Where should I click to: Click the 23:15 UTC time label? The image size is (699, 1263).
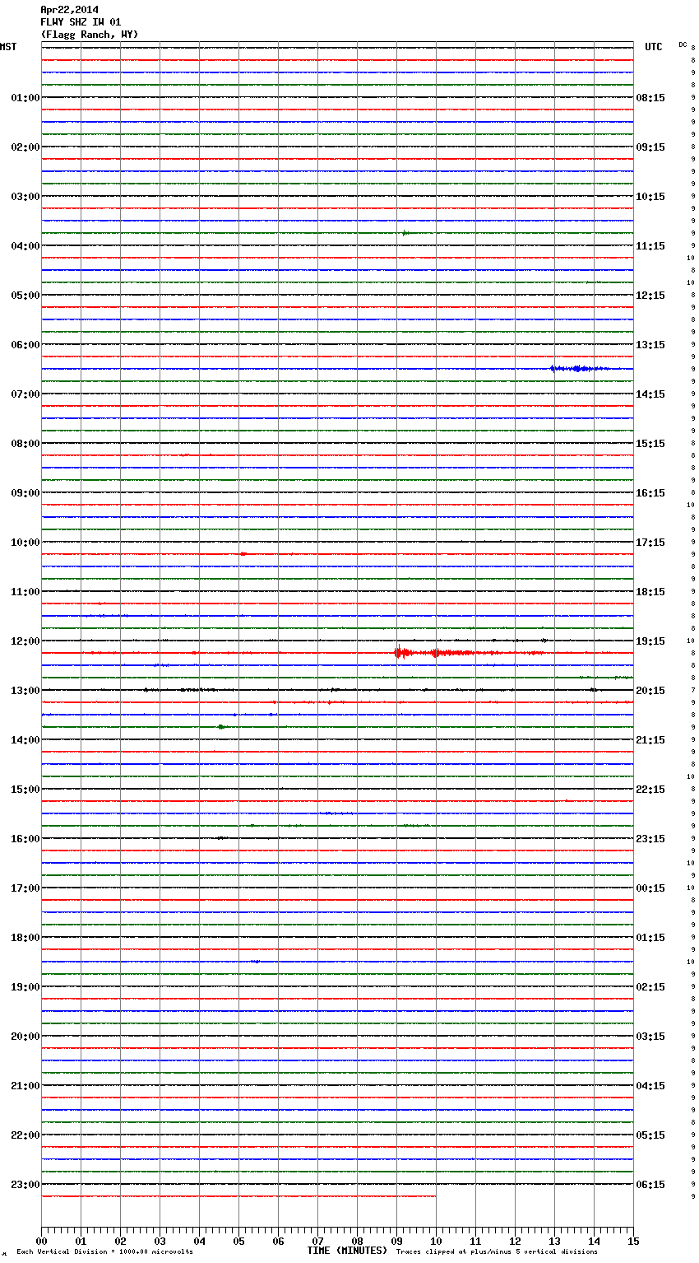coord(650,839)
